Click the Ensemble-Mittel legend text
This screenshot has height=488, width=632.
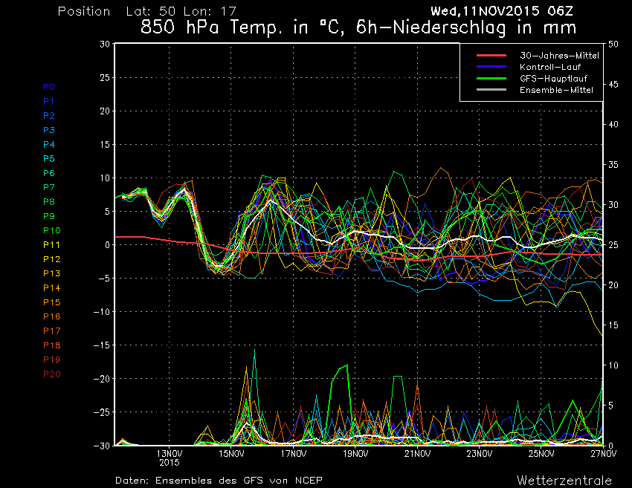[x=556, y=90]
